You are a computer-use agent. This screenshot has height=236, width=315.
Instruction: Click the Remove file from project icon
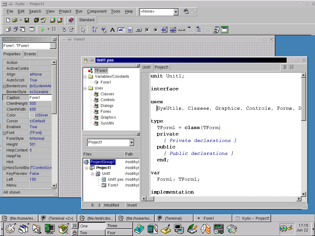[60, 20]
